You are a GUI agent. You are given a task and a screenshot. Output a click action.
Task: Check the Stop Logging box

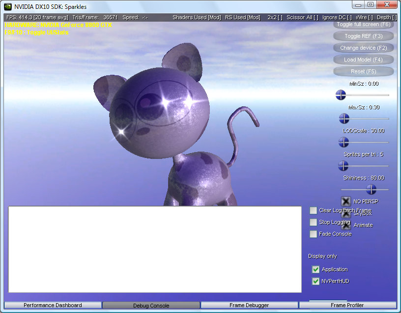click(314, 222)
